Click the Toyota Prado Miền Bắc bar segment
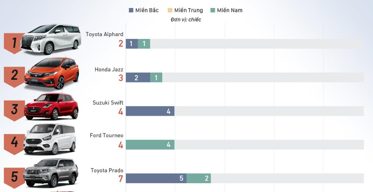Viewport: 373px width, 192px height. click(x=156, y=178)
